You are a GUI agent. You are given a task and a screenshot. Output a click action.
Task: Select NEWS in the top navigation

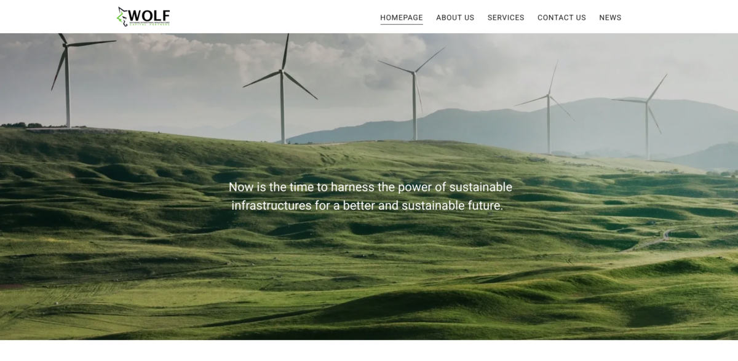coord(610,17)
